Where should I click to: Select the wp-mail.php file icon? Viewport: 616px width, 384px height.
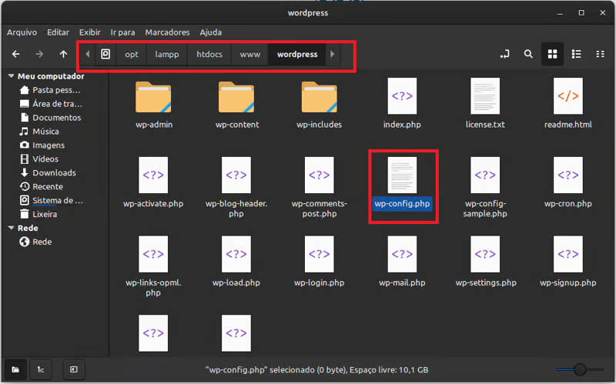click(x=402, y=255)
